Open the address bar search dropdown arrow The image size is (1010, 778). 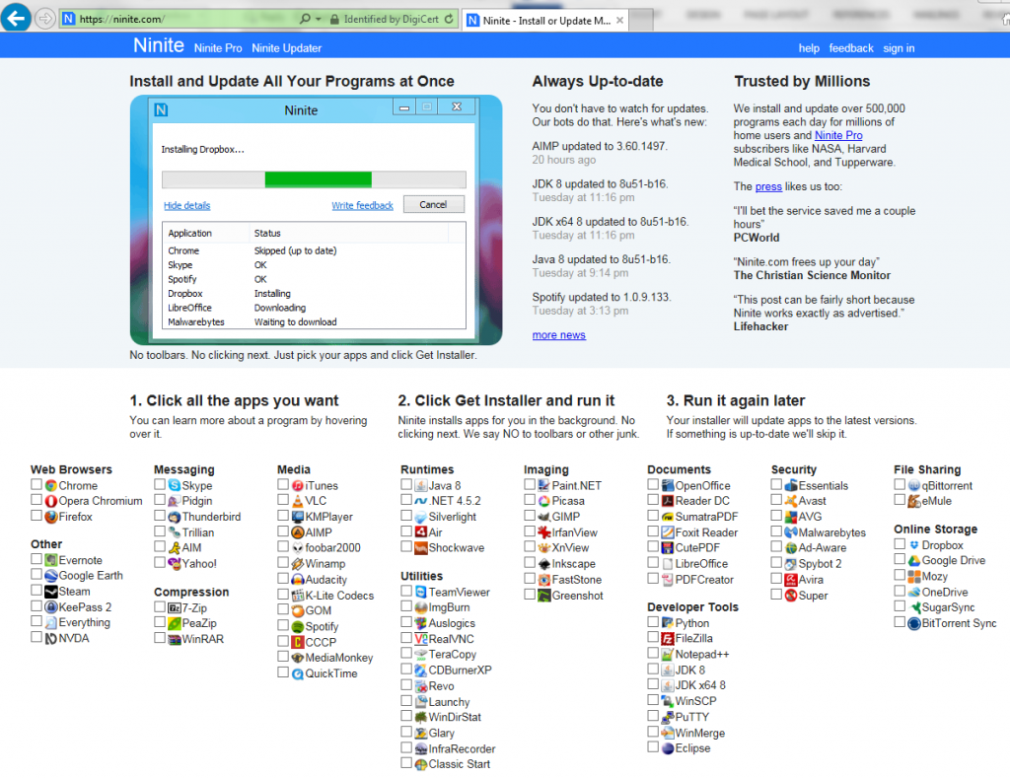pos(319,20)
